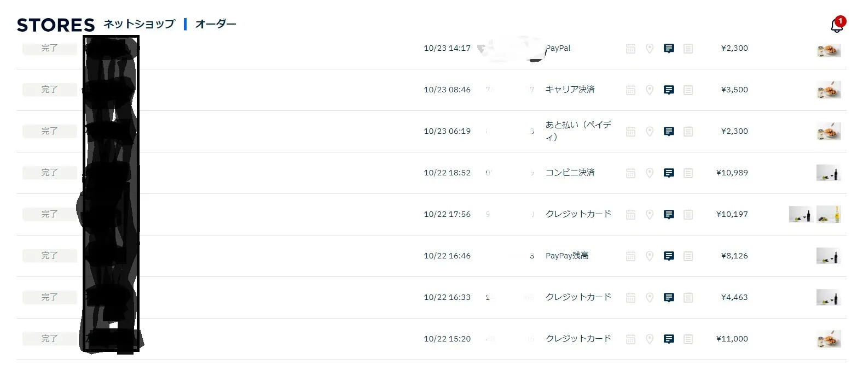Click the message icon in the ¥10,197 order
This screenshot has height=389, width=863.
669,215
